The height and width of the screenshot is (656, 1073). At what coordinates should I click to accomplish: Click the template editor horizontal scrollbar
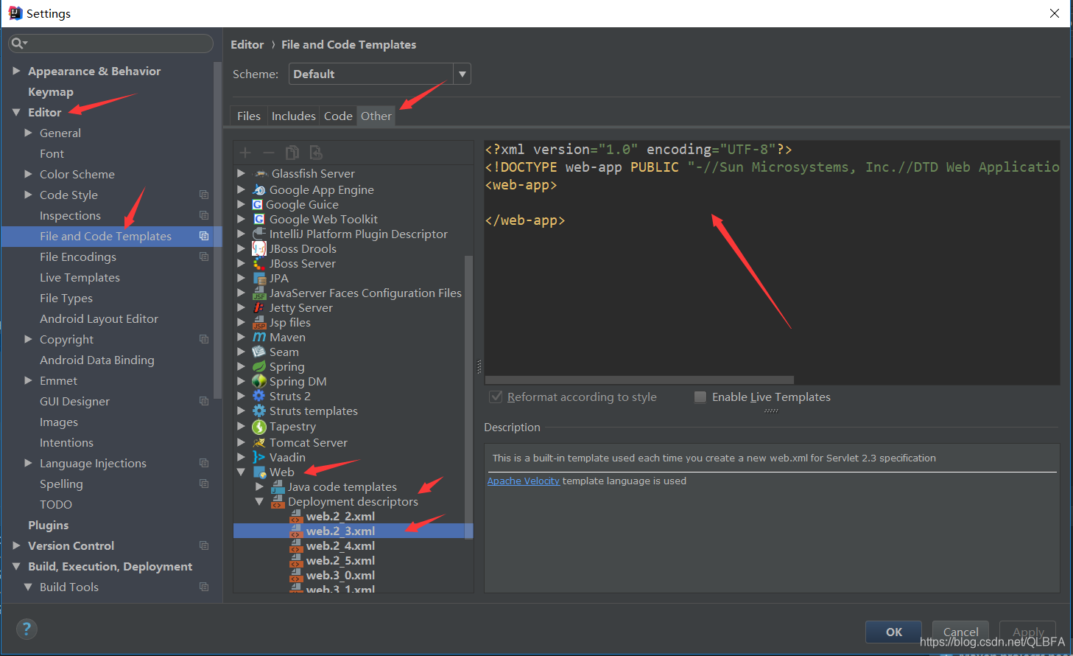[639, 380]
